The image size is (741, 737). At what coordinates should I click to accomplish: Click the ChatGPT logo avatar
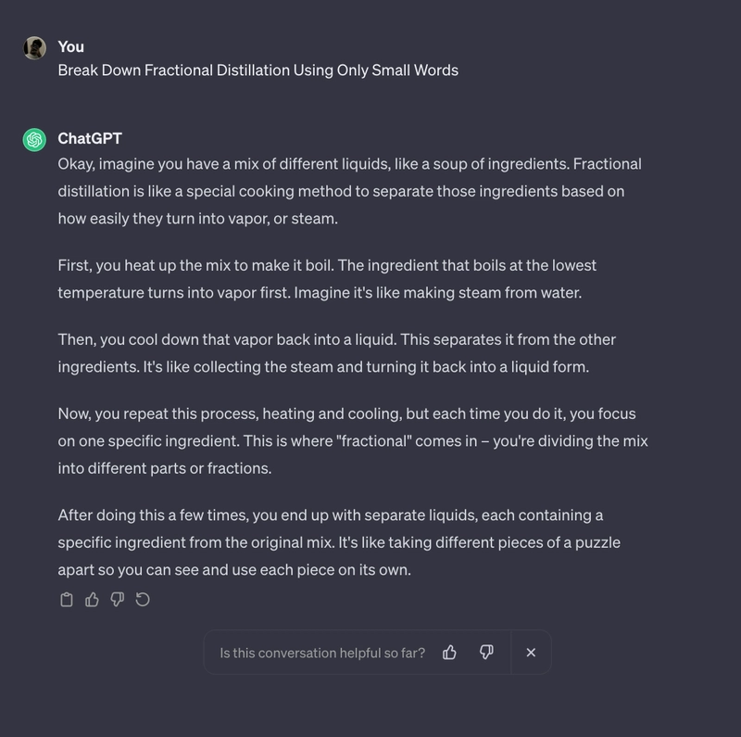tap(34, 140)
